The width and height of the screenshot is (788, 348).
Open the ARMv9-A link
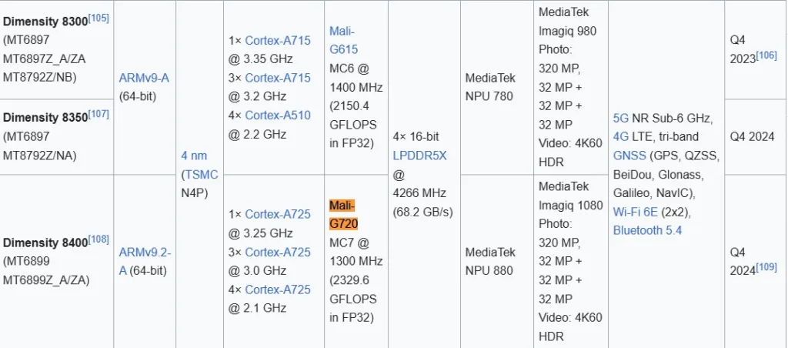pos(144,78)
